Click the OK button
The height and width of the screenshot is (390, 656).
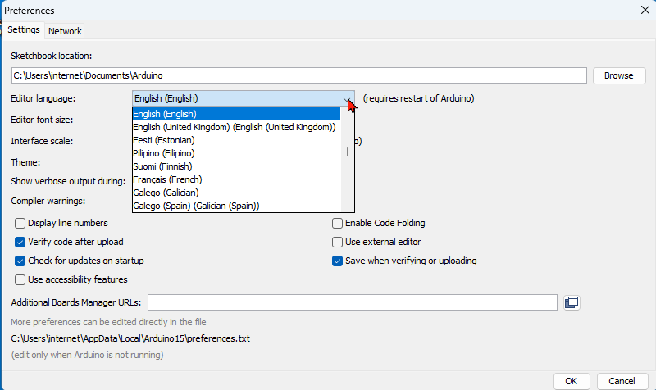(x=572, y=381)
